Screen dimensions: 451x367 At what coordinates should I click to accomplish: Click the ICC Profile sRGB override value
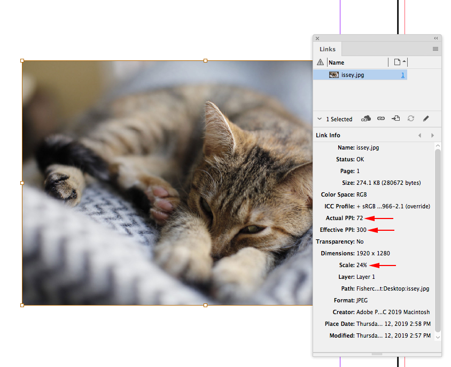coord(393,207)
